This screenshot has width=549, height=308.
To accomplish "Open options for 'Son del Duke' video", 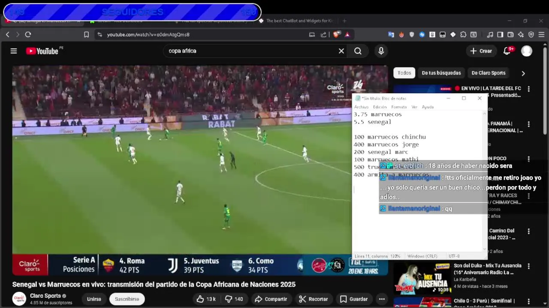I will 528,266.
